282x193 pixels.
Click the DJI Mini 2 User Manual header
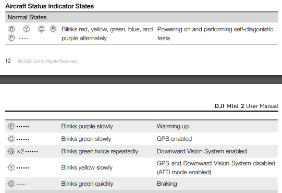[247, 106]
